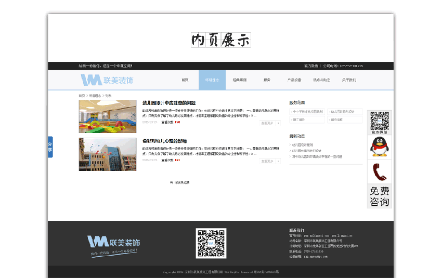Click the 免费咨询 consultation box
The width and height of the screenshot is (442, 278).
(380, 196)
